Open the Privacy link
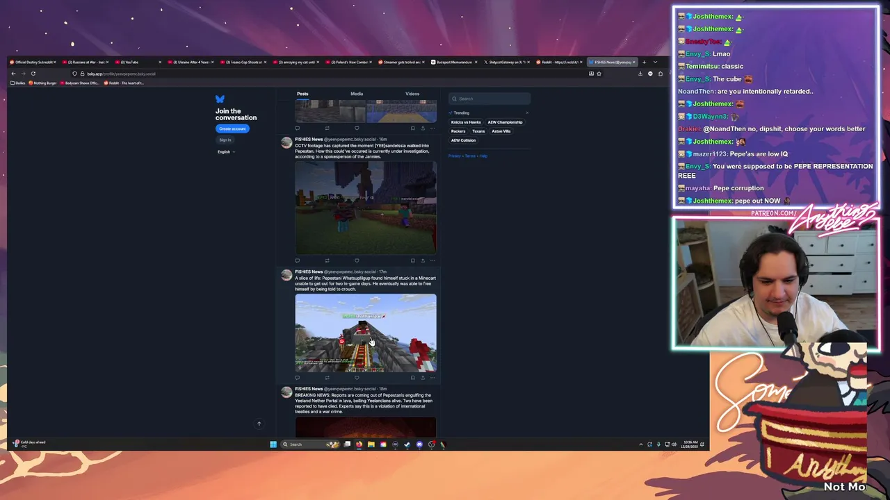 (454, 156)
